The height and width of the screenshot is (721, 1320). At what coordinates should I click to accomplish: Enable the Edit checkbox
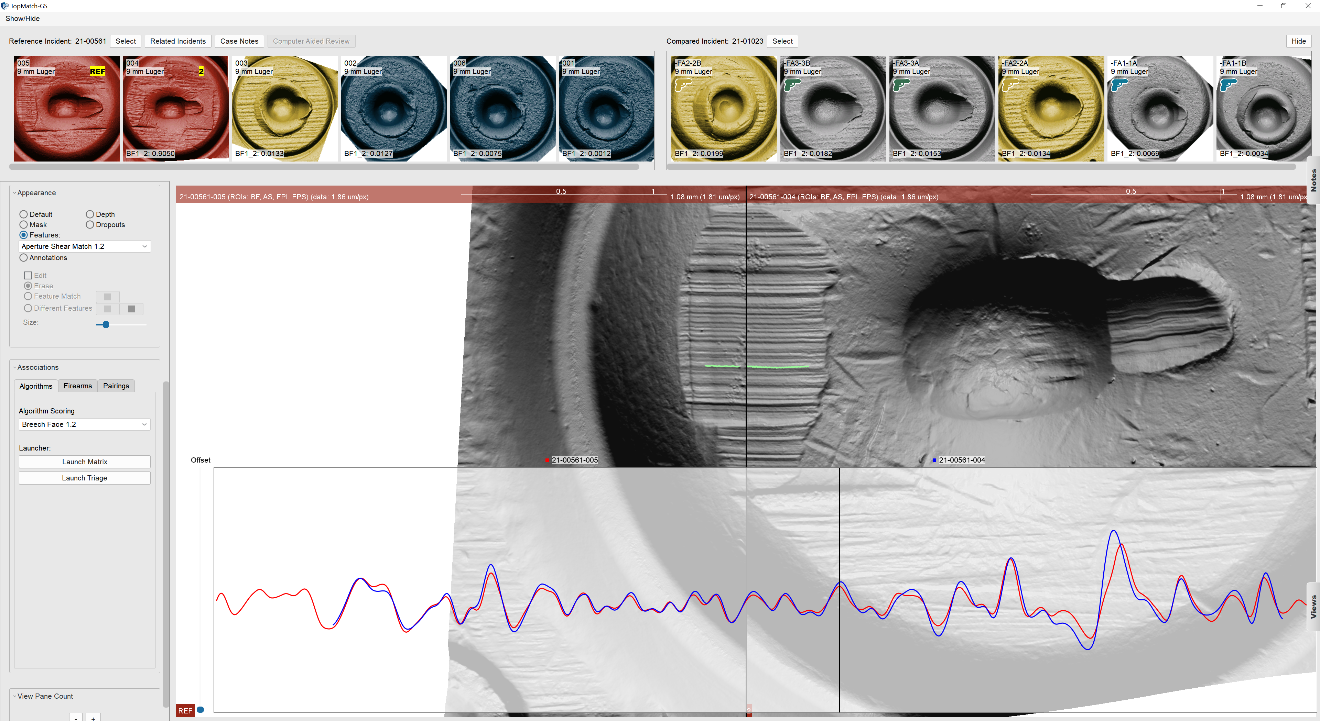point(28,275)
